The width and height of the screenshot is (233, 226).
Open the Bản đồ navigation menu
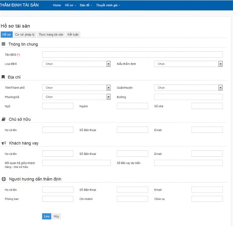click(86, 6)
